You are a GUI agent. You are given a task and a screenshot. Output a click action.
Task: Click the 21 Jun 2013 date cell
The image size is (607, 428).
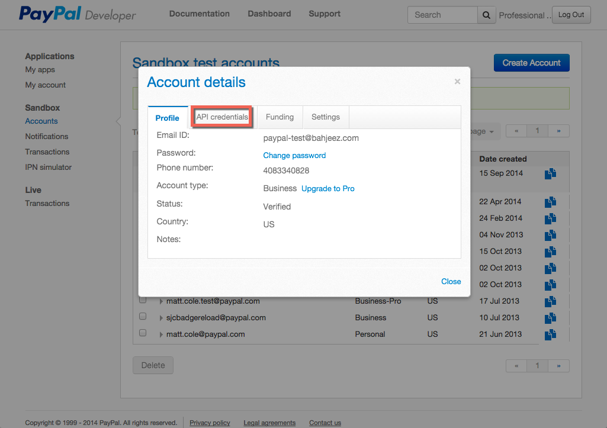click(500, 334)
